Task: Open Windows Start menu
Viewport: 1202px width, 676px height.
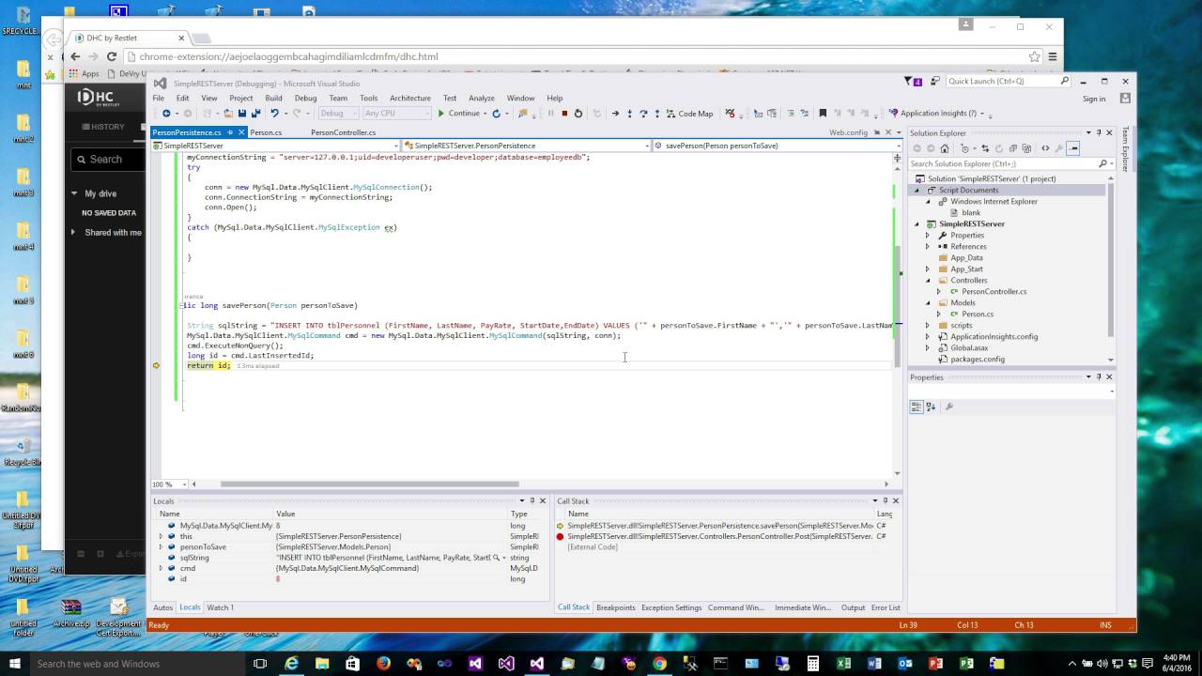Action: [x=14, y=663]
